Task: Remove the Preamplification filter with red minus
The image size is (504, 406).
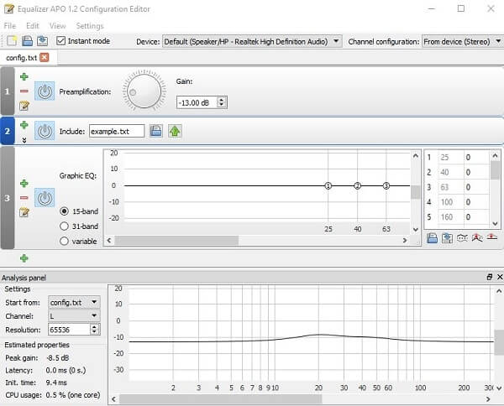Action: (x=24, y=91)
